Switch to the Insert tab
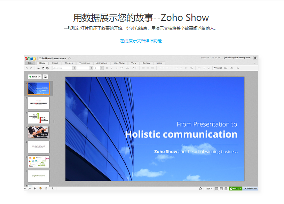 coord(55,63)
